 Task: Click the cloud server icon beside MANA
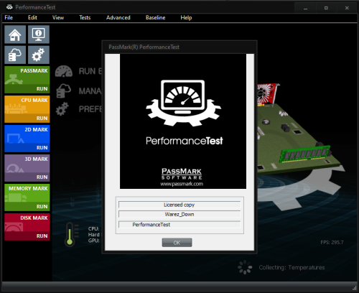coord(63,90)
